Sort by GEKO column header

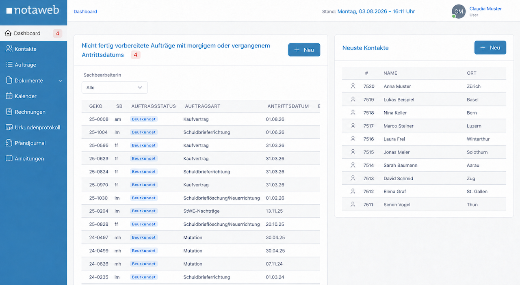point(96,106)
